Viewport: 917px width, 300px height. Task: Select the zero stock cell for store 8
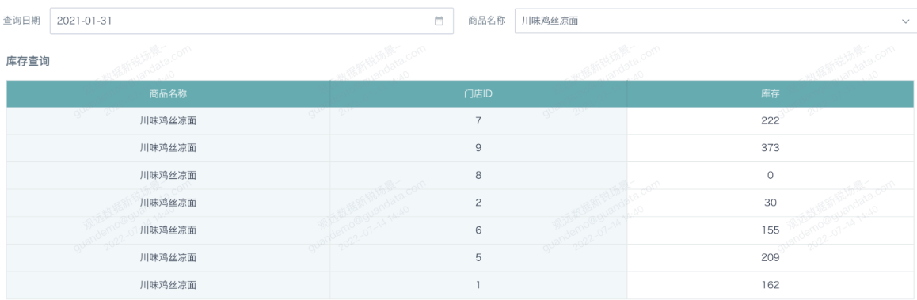click(x=771, y=176)
